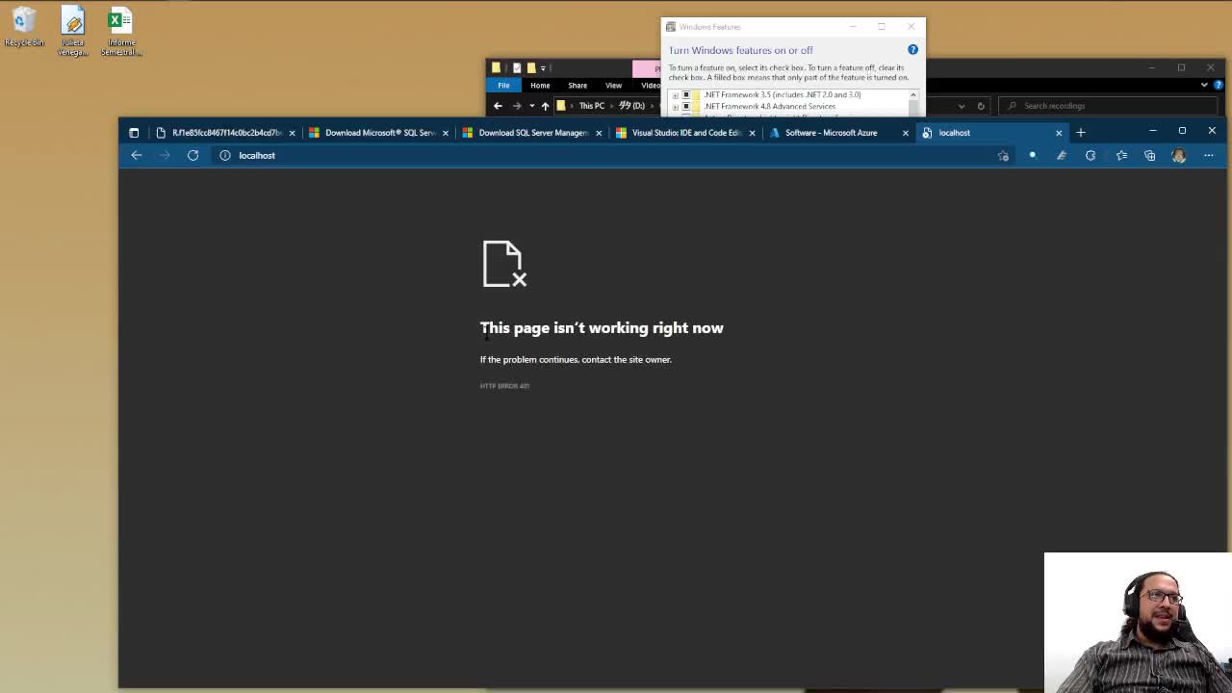Close the localhost tab
The image size is (1232, 693).
click(x=1059, y=133)
